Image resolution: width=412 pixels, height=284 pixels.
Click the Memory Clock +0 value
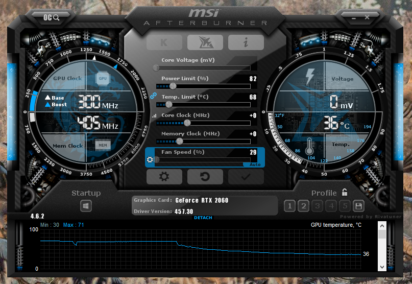click(253, 134)
